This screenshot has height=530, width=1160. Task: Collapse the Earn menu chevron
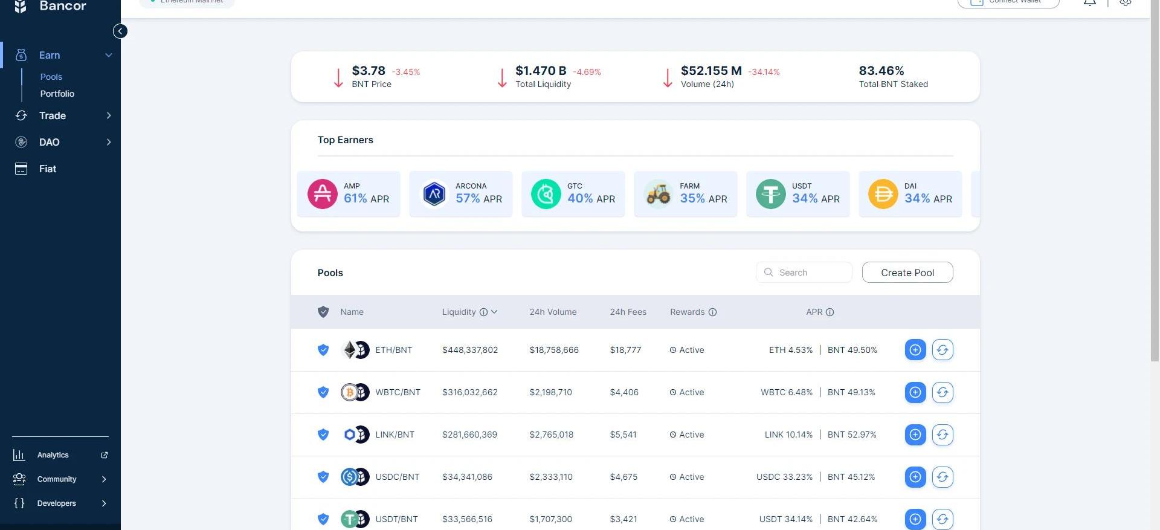tap(109, 55)
